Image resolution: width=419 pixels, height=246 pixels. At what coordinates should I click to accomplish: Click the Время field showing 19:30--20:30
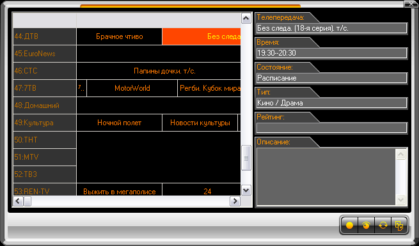pos(331,53)
